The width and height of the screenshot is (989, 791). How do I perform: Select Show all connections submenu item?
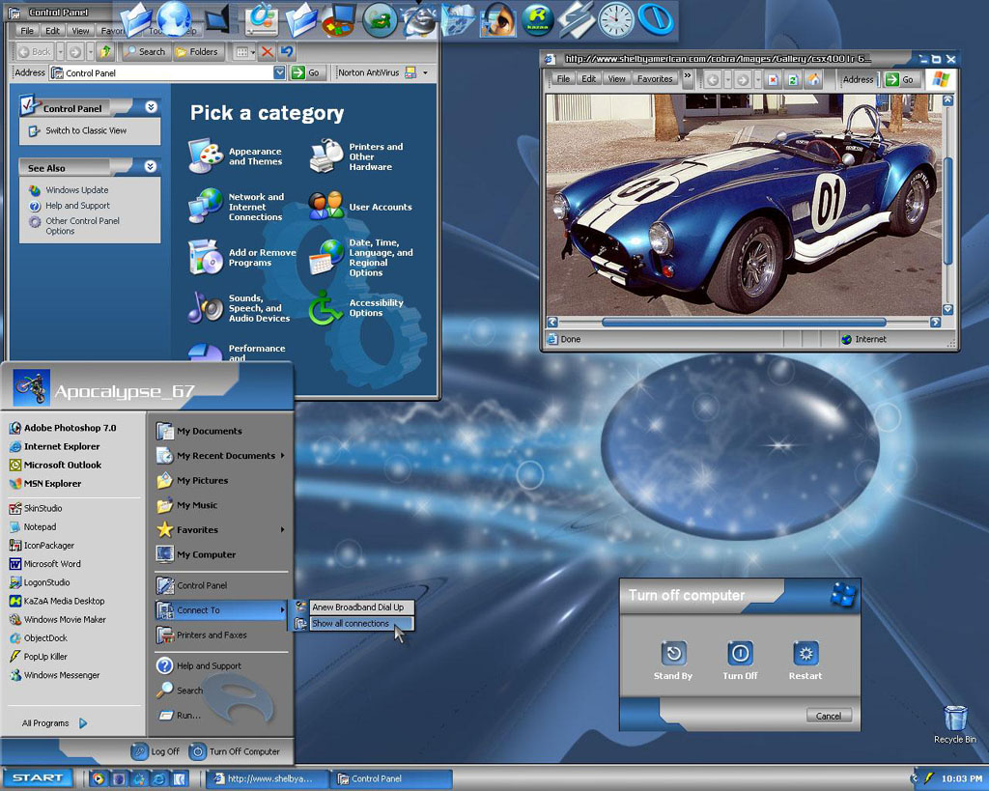point(353,623)
